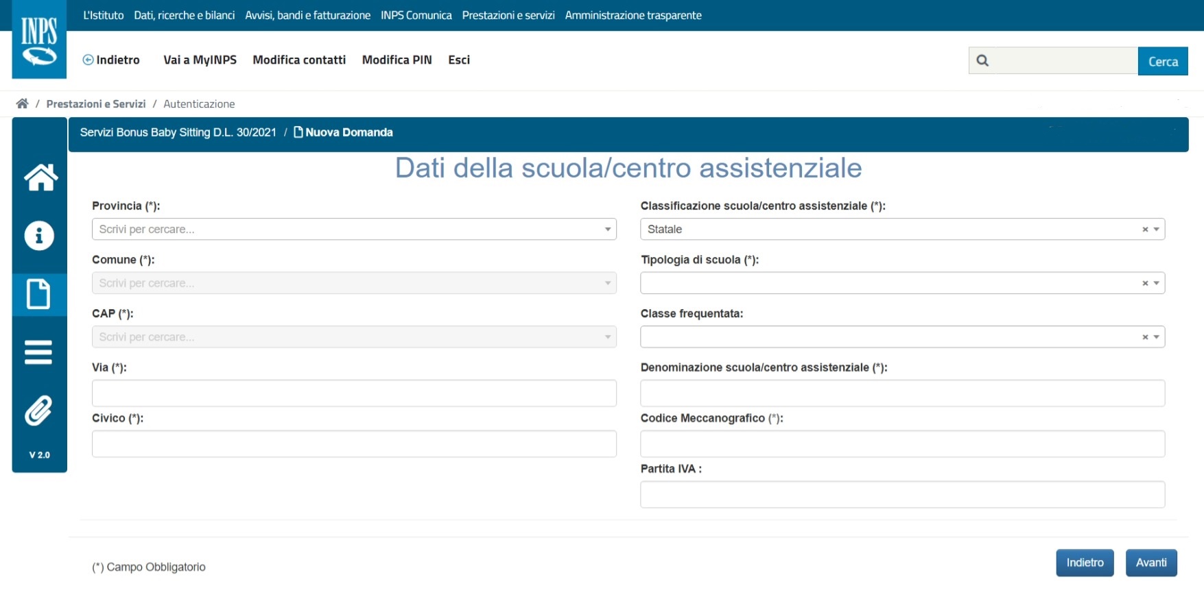Focus the Civico text field
The height and width of the screenshot is (614, 1204).
(x=354, y=444)
